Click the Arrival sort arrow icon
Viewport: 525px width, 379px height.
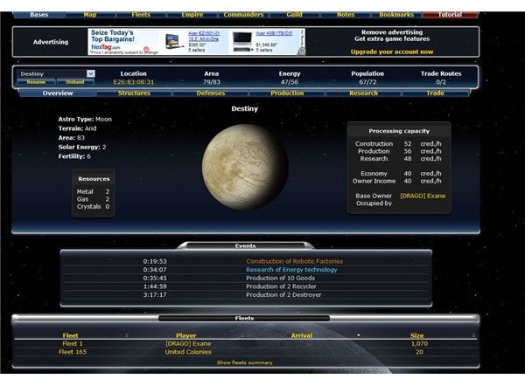click(359, 335)
